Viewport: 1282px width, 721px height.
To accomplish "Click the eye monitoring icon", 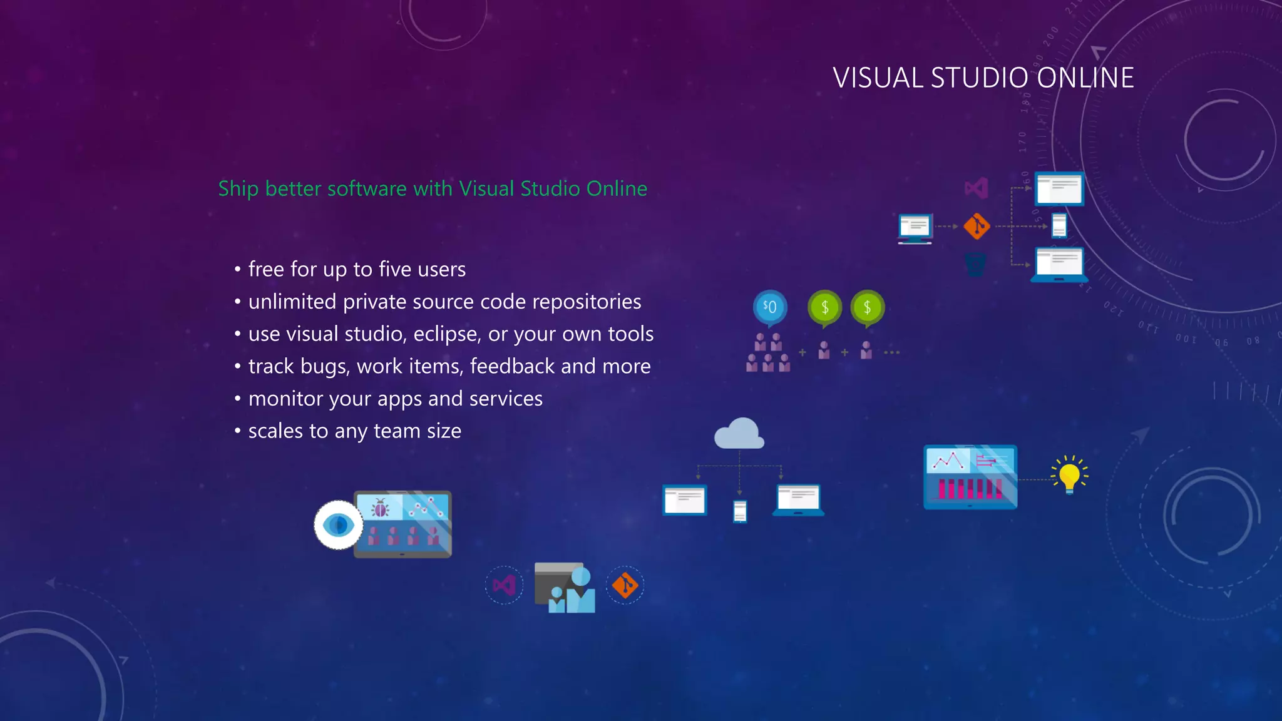I will point(339,525).
